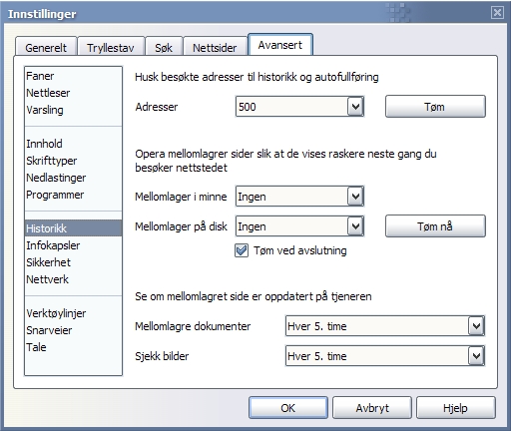Open the Mellomlagre dokumenter dropdown
This screenshot has width=511, height=431.
(385, 326)
